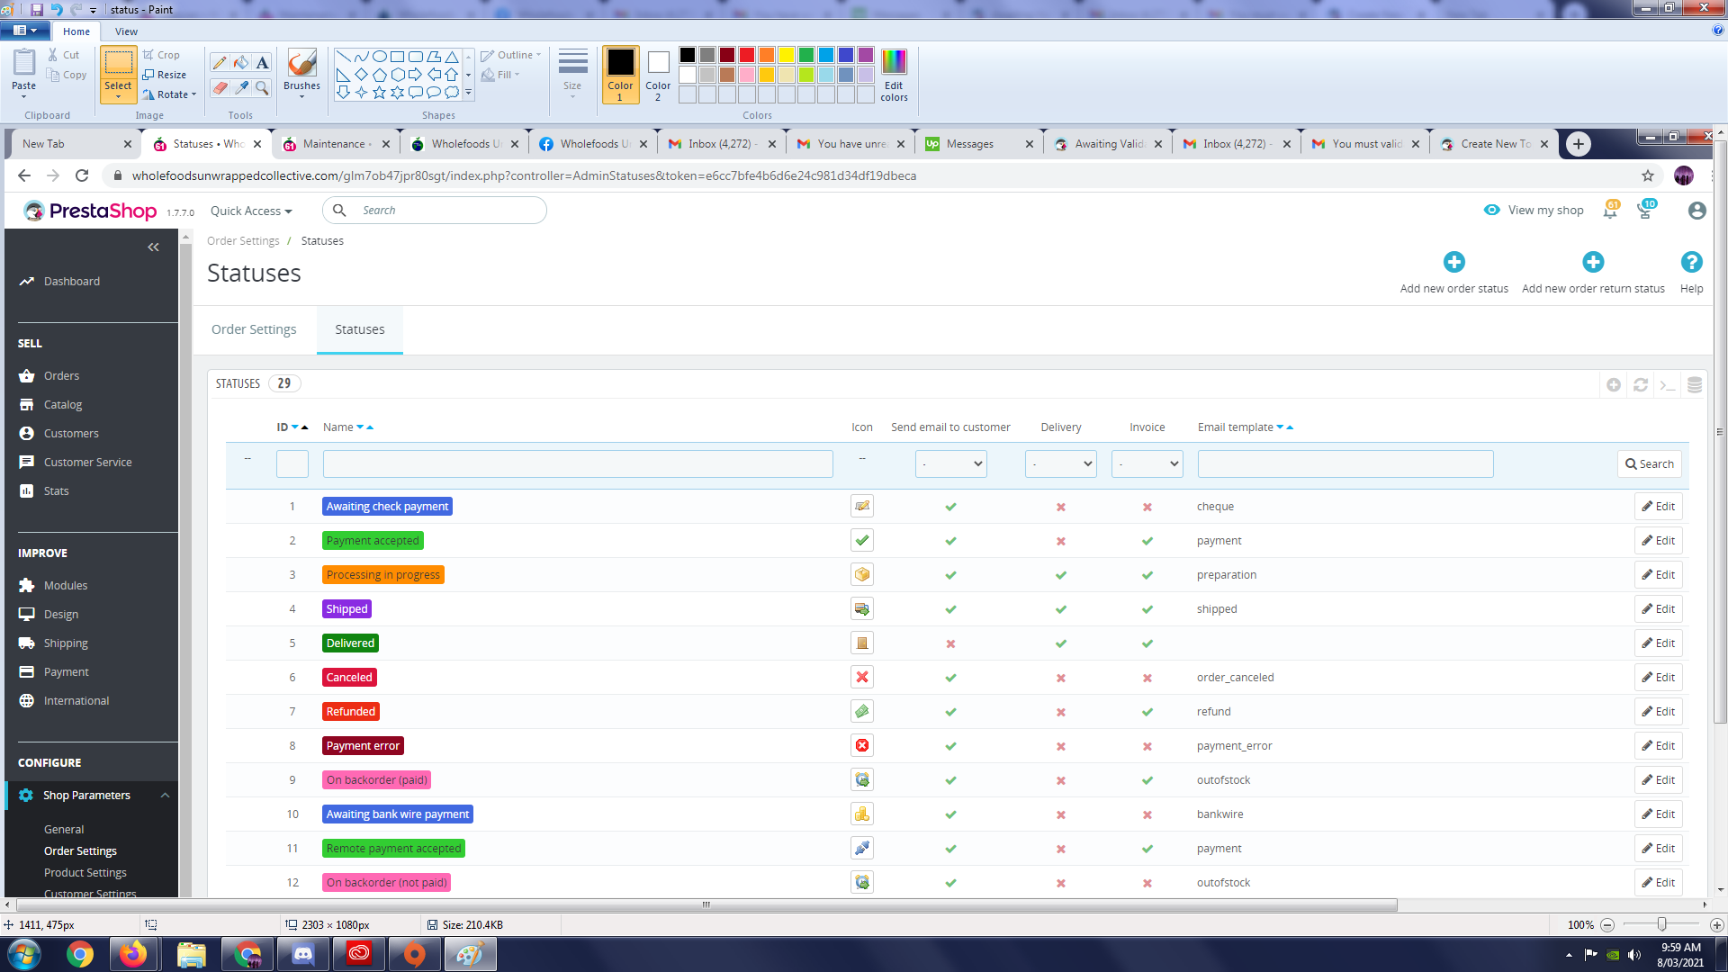Click the Search filter button
This screenshot has height=972, width=1728.
[x=1650, y=464]
